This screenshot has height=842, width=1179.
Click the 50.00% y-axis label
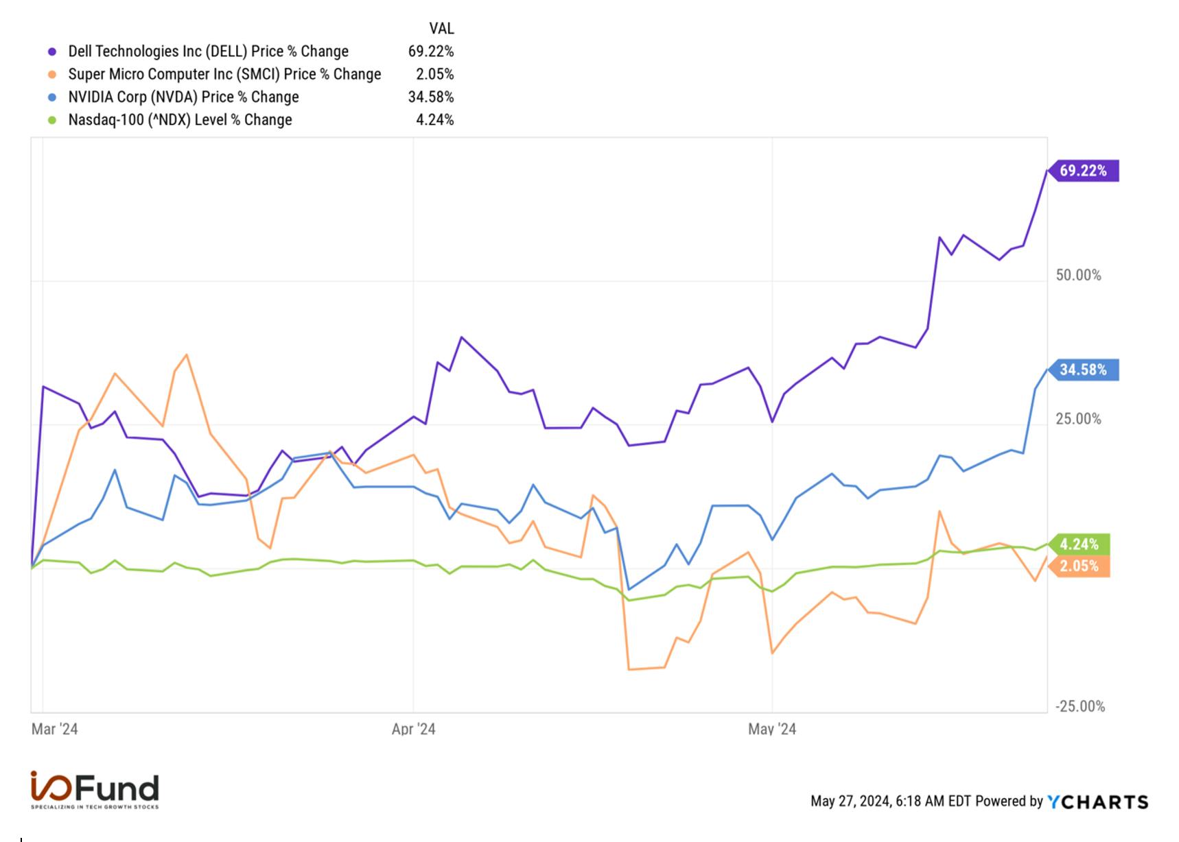click(1078, 276)
